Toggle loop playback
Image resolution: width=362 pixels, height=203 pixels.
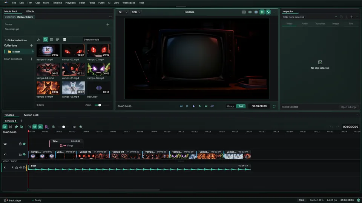pyautogui.click(x=212, y=106)
